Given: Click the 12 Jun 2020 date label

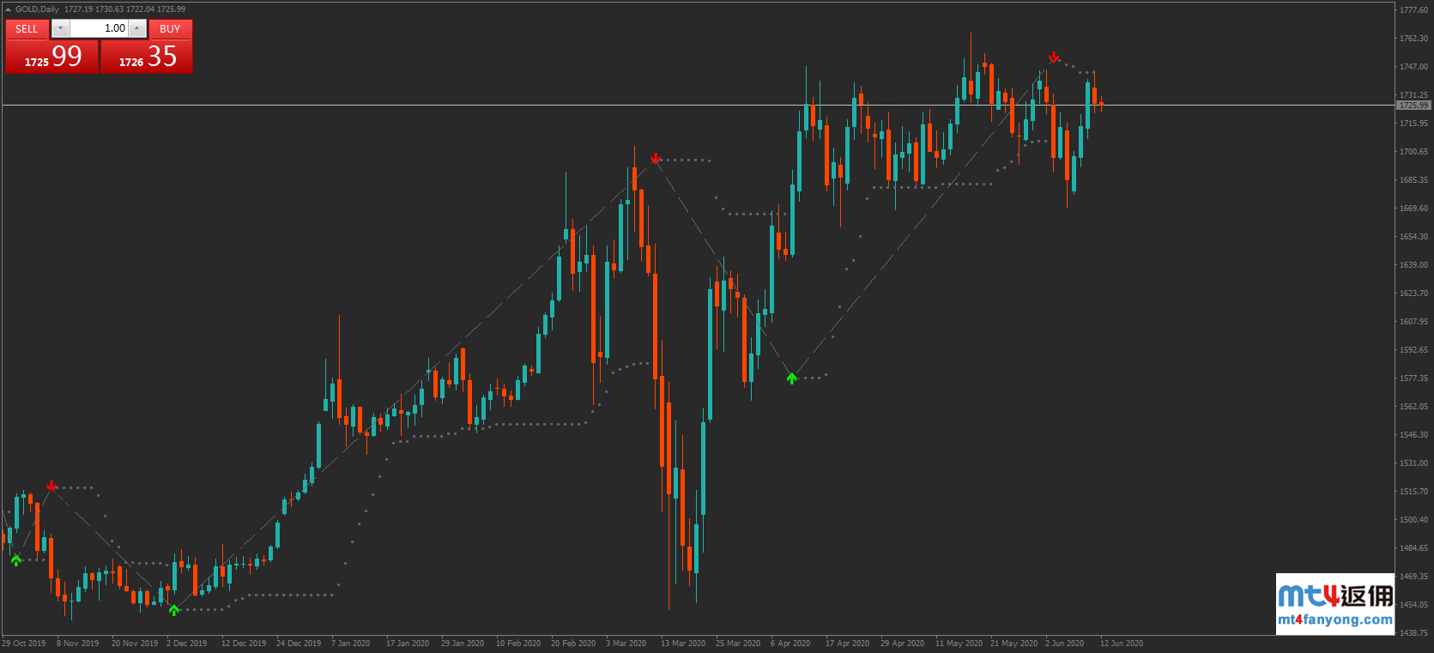Looking at the screenshot, I should [x=1121, y=644].
